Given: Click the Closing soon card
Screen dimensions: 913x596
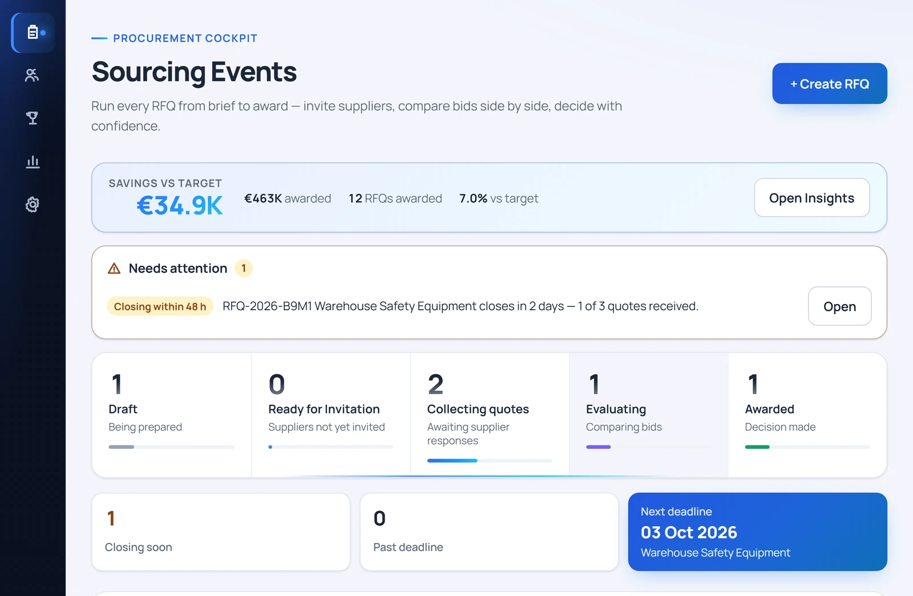Looking at the screenshot, I should 221,532.
